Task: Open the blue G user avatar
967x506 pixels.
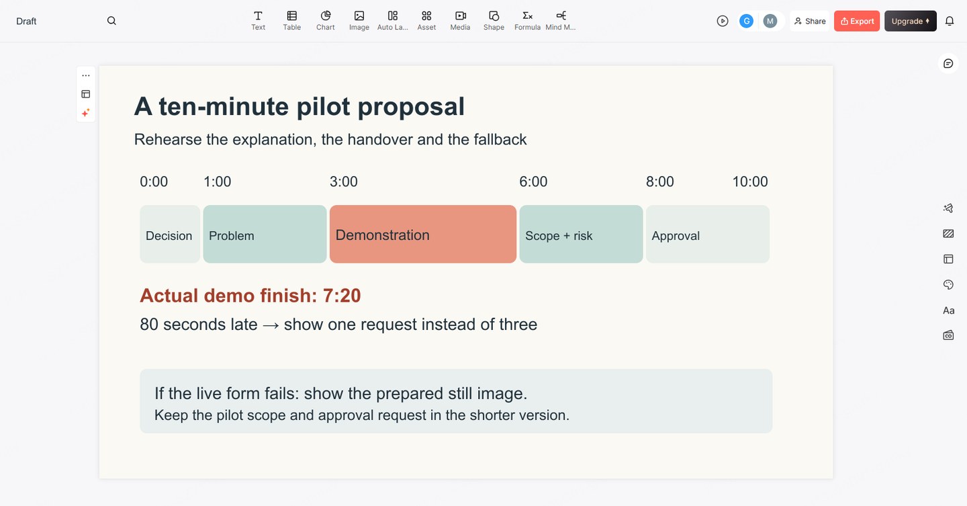Action: 746,21
